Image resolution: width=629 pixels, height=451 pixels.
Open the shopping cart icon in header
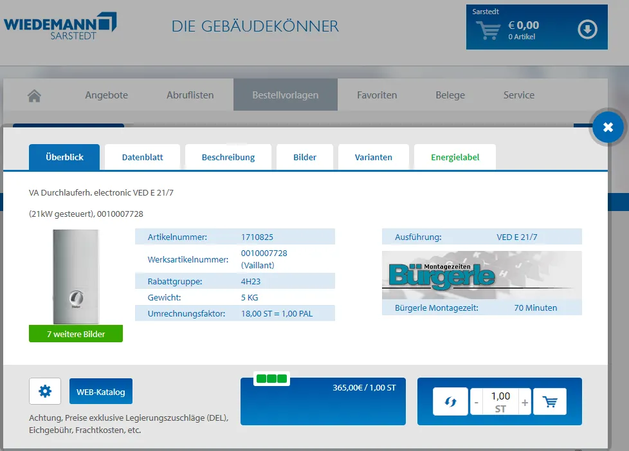click(x=488, y=30)
